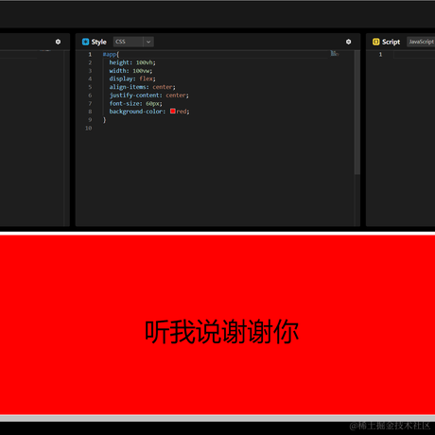Click 'background-color' property text

pos(136,112)
